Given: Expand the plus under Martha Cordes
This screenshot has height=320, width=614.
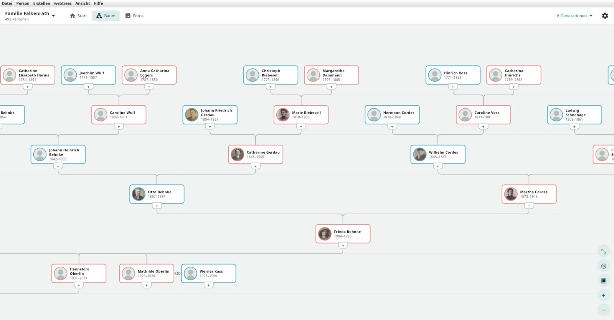Looking at the screenshot, I should (x=529, y=206).
